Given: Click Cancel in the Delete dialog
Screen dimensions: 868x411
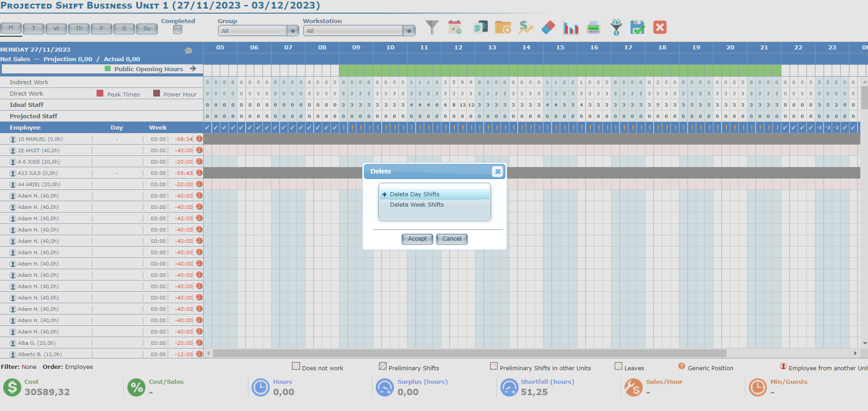Looking at the screenshot, I should 452,239.
